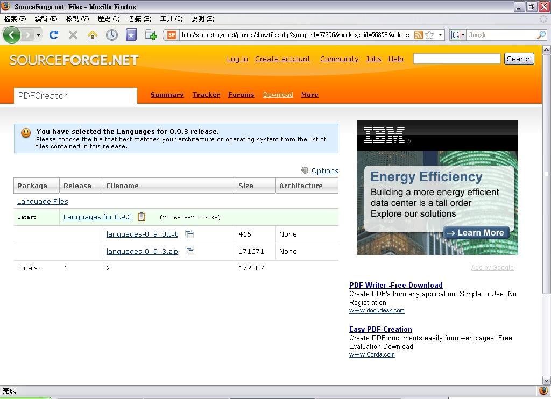Click the Ads by Google link
The image size is (551, 399).
click(492, 268)
